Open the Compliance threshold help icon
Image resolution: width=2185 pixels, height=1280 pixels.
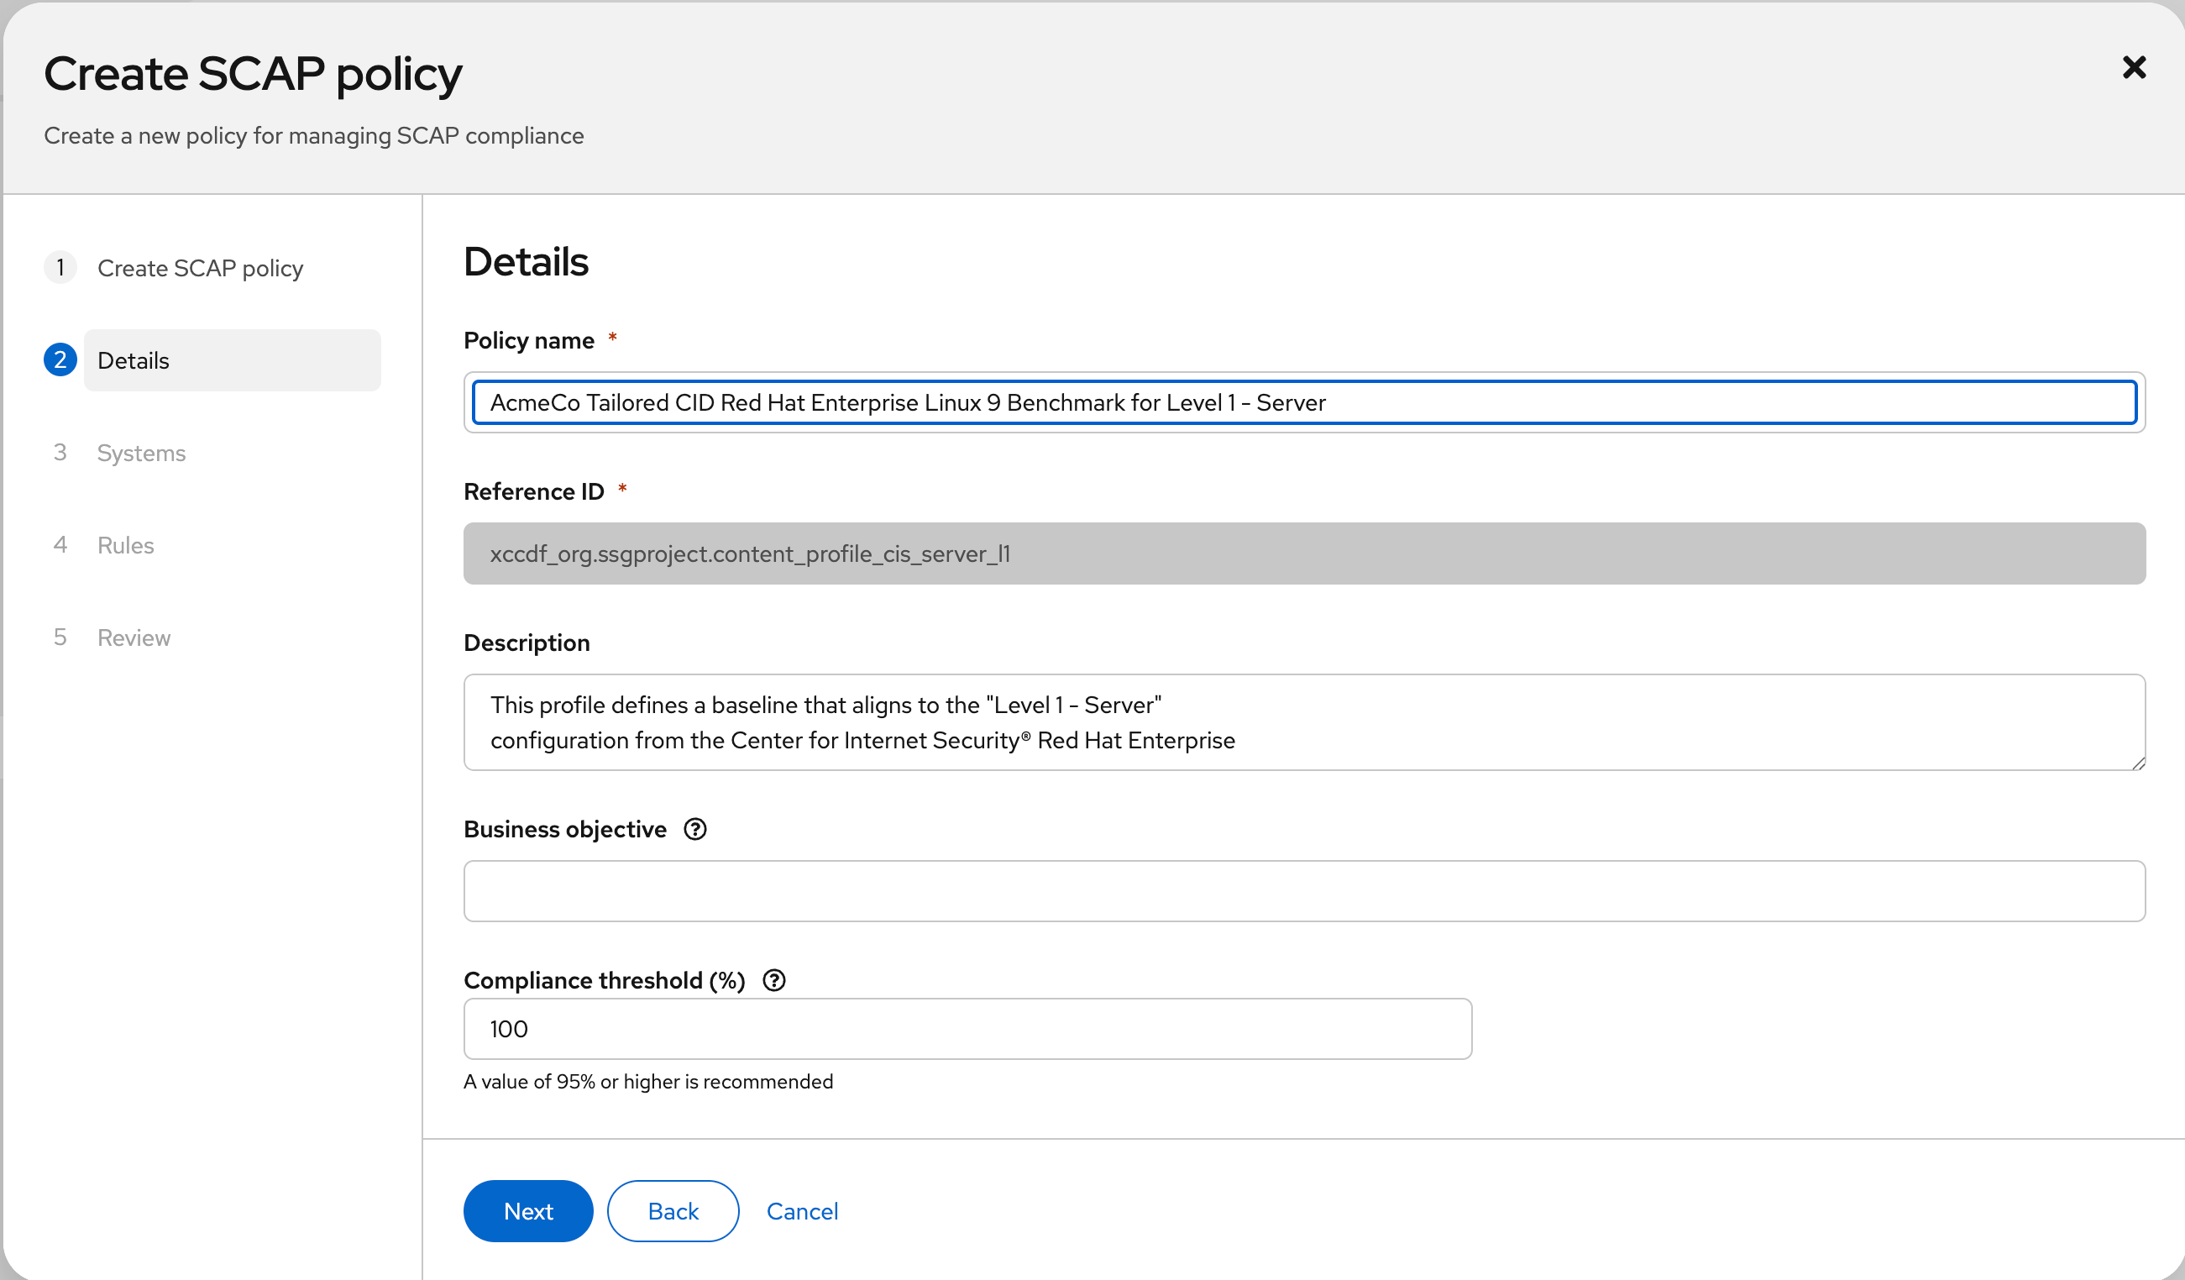[773, 980]
